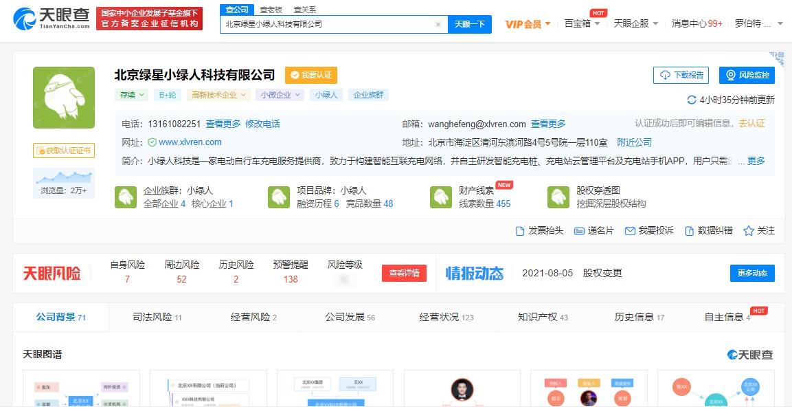
Task: Click the TianYanCha logo
Action: 52,19
